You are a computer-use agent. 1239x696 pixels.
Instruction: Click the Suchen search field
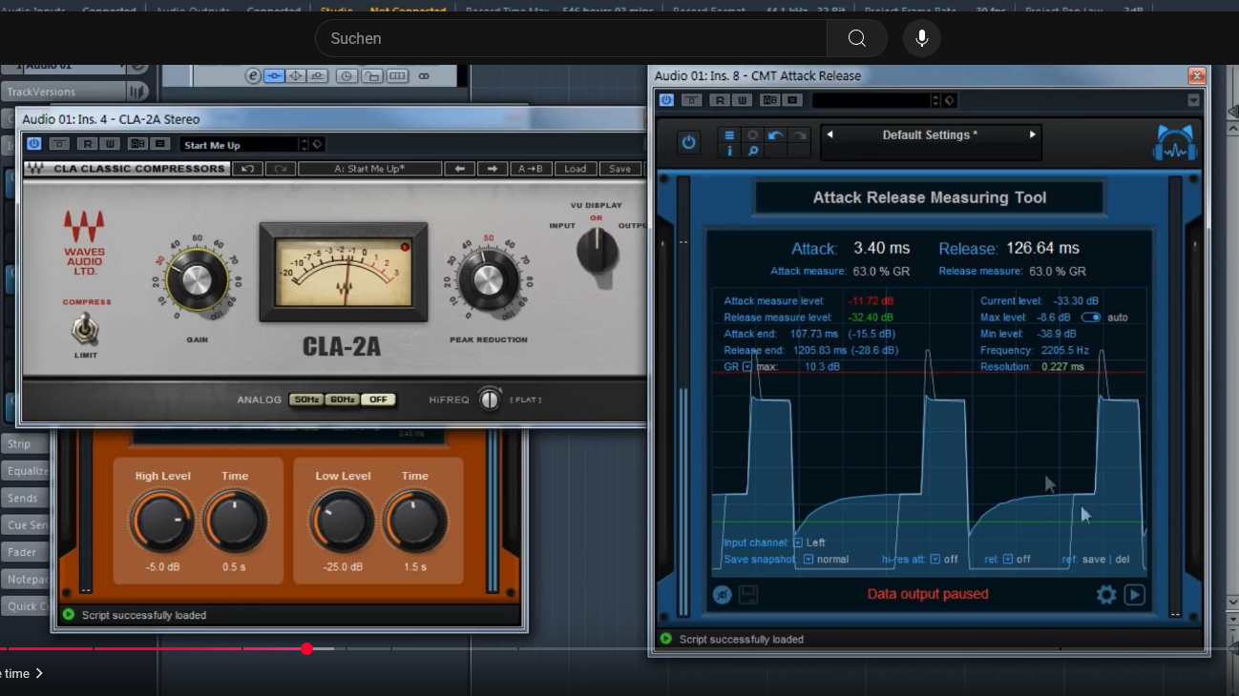coord(571,38)
